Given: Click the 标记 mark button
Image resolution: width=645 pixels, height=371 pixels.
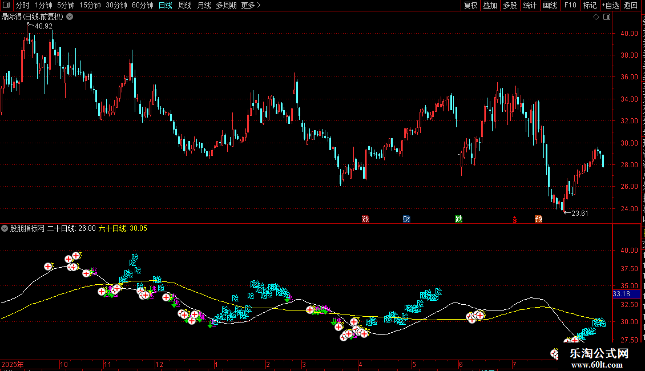Looking at the screenshot, I should pos(590,5).
